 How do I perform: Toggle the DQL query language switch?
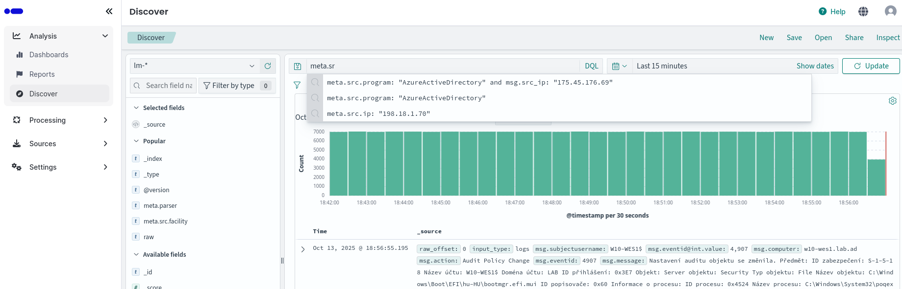591,66
